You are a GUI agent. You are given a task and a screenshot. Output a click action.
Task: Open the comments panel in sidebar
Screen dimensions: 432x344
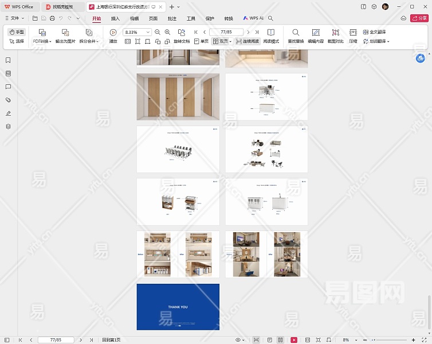[8, 87]
